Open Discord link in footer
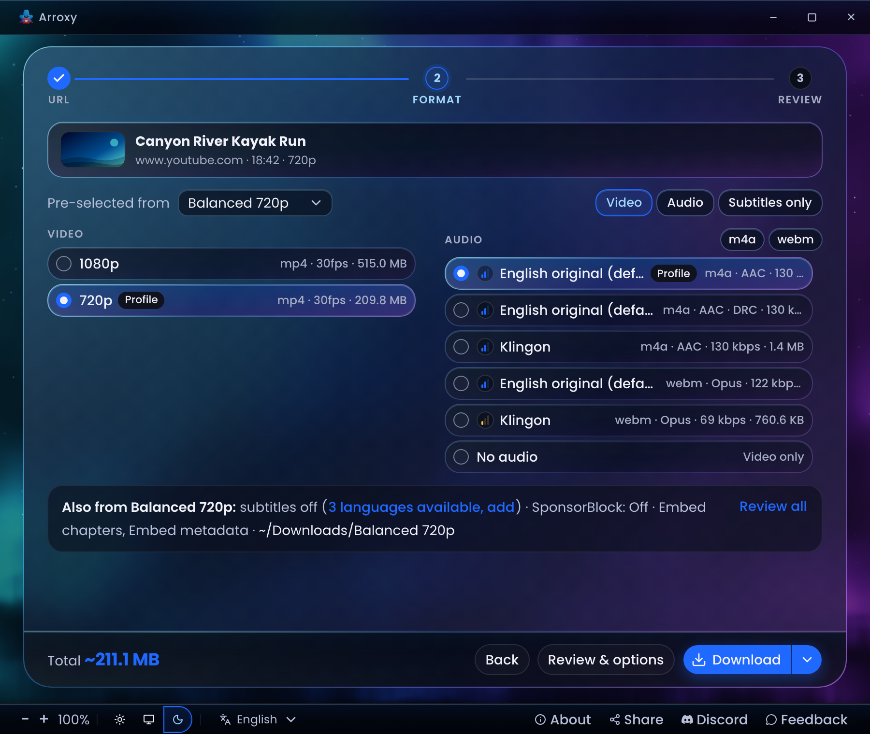 tap(714, 720)
